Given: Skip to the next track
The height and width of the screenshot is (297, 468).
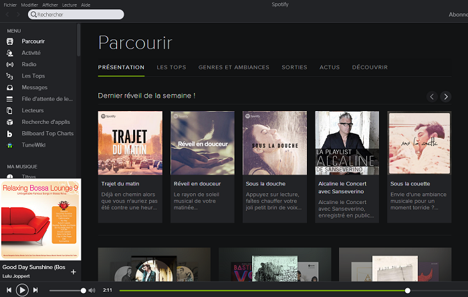Looking at the screenshot, I should click(36, 290).
